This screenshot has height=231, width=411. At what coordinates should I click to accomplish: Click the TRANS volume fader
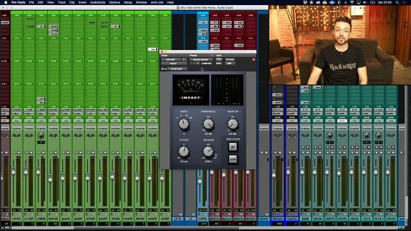click(112, 176)
